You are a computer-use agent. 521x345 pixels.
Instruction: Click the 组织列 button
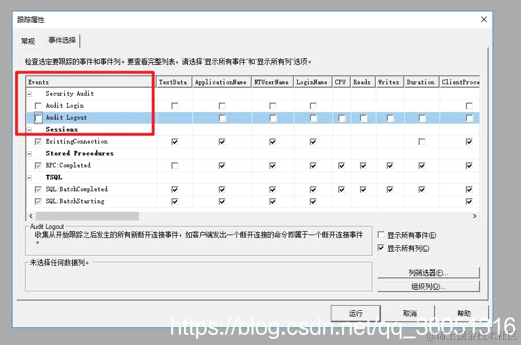[x=428, y=286]
